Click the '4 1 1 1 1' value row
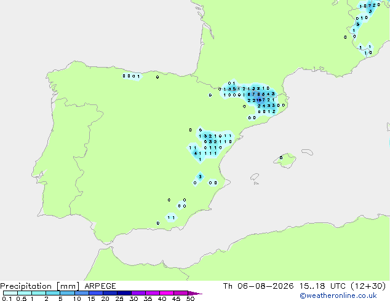 (205, 154)
